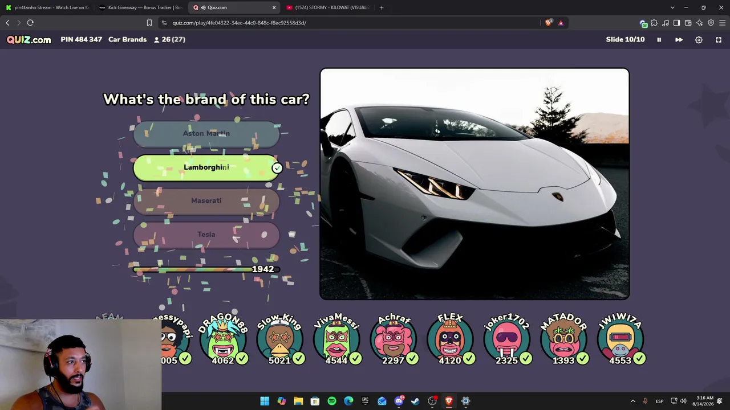This screenshot has width=730, height=410.
Task: Open Spotify from the taskbar
Action: [332, 401]
